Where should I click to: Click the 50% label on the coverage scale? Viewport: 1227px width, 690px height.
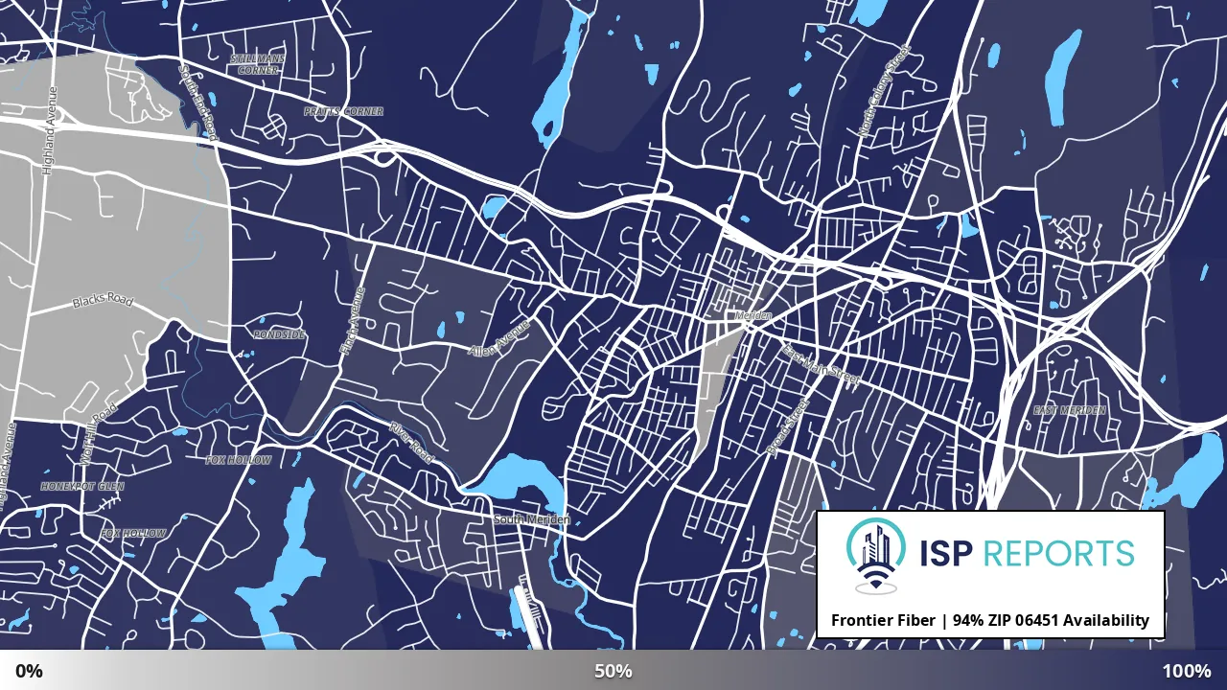coord(613,671)
